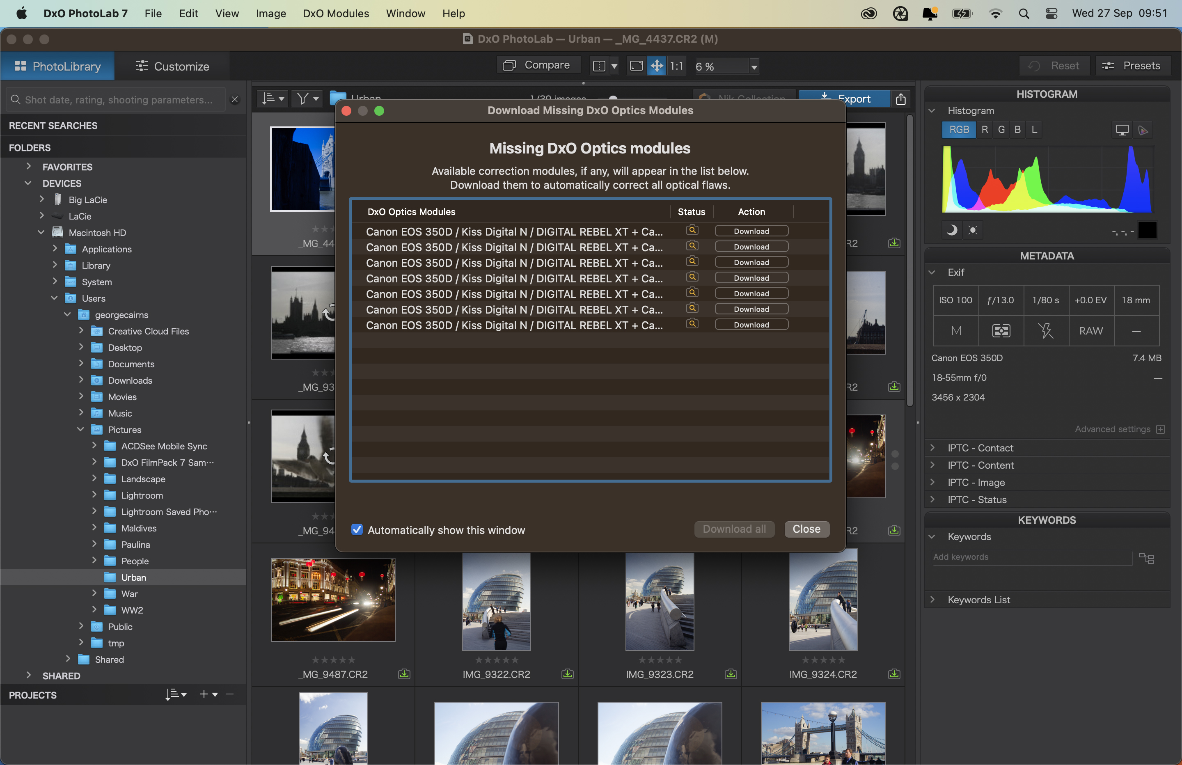Select the Lightroom folder in tree
The height and width of the screenshot is (765, 1182).
click(x=142, y=495)
